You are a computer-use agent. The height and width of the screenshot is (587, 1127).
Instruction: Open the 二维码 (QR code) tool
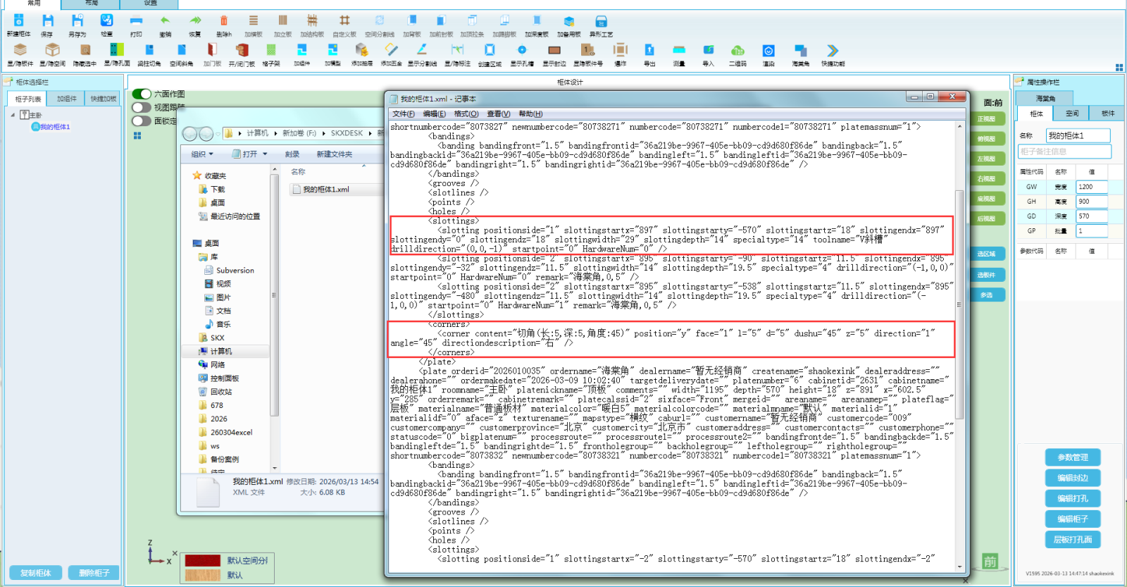pyautogui.click(x=737, y=51)
